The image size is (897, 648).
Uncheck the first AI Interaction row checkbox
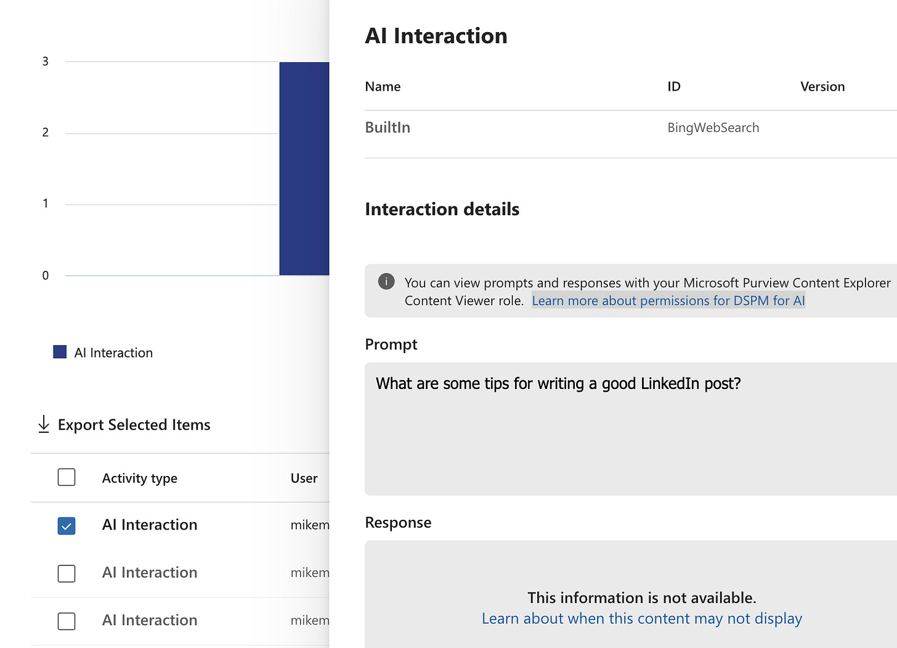pos(67,526)
